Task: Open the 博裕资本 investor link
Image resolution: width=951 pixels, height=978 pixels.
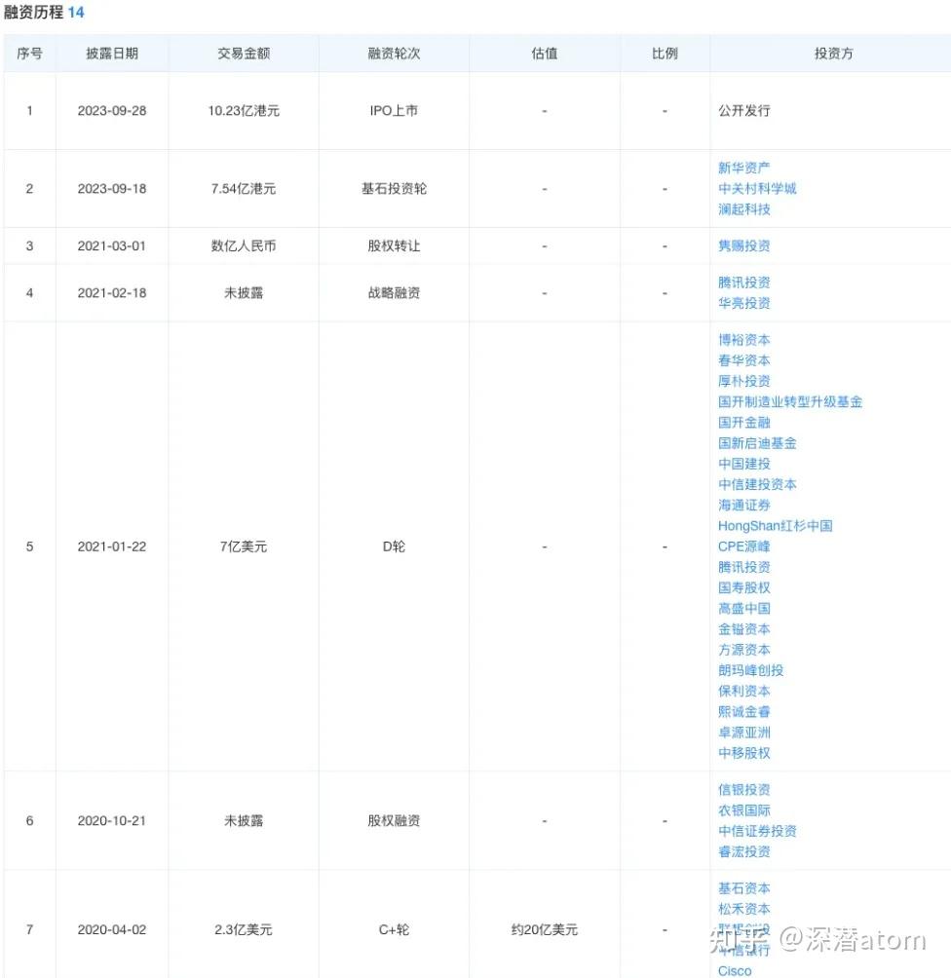Action: (x=743, y=340)
